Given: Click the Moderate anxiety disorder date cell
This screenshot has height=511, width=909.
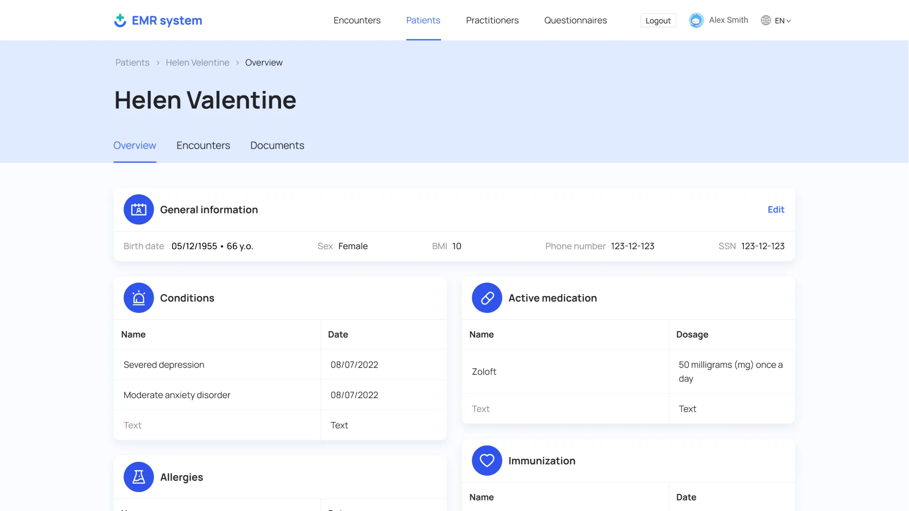Looking at the screenshot, I should tap(384, 395).
